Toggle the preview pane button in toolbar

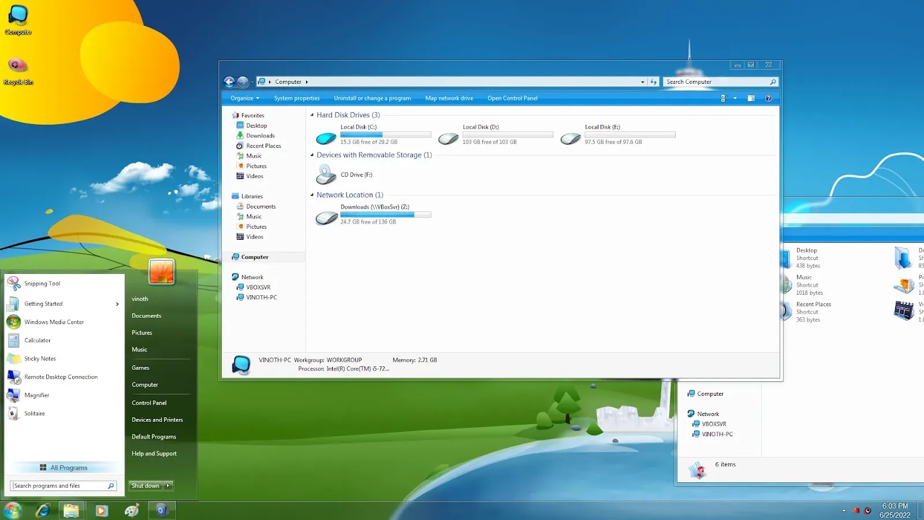[x=751, y=98]
